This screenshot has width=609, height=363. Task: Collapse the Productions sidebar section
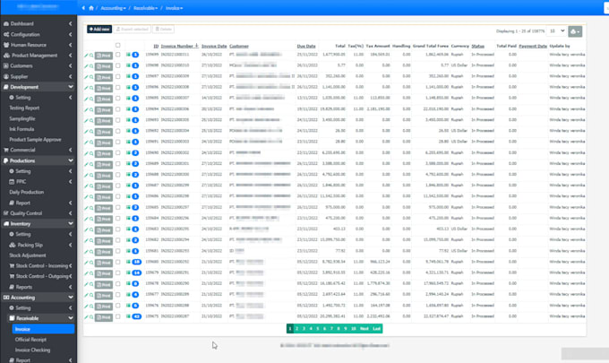(39, 160)
